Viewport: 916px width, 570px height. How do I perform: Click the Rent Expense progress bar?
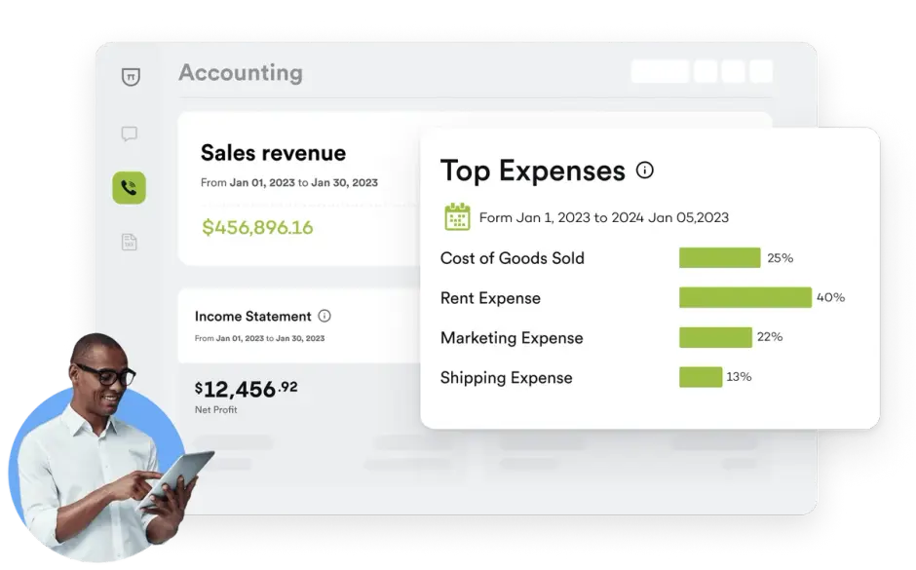tap(745, 297)
